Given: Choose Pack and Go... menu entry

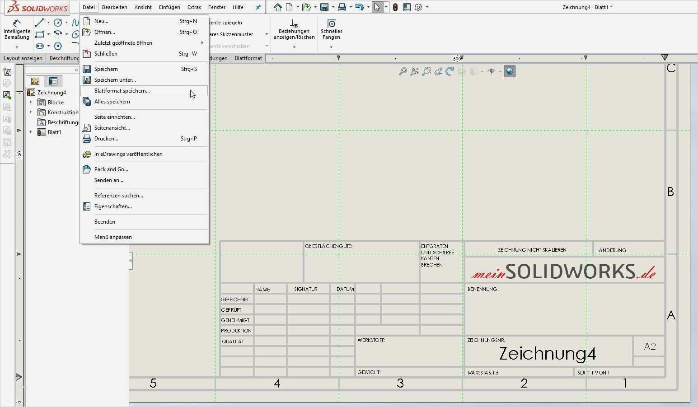Looking at the screenshot, I should click(144, 169).
